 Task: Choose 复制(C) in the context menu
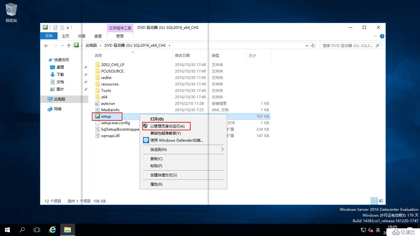point(183,159)
